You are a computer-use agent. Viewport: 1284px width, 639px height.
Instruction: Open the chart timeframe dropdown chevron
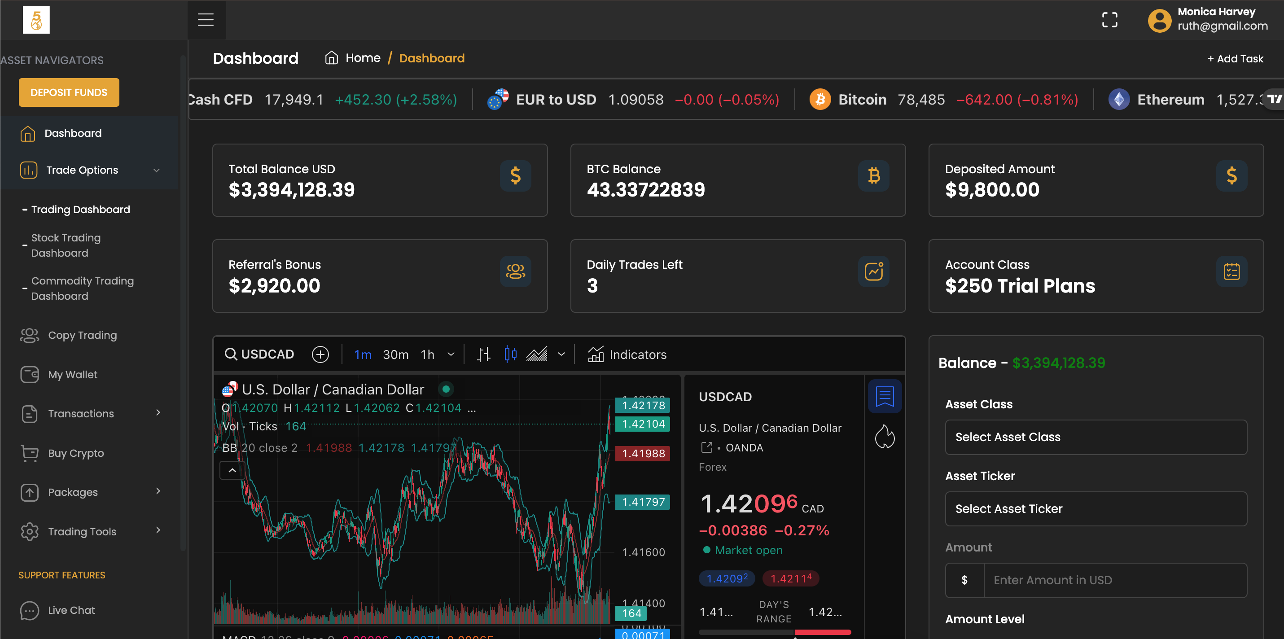coord(451,355)
